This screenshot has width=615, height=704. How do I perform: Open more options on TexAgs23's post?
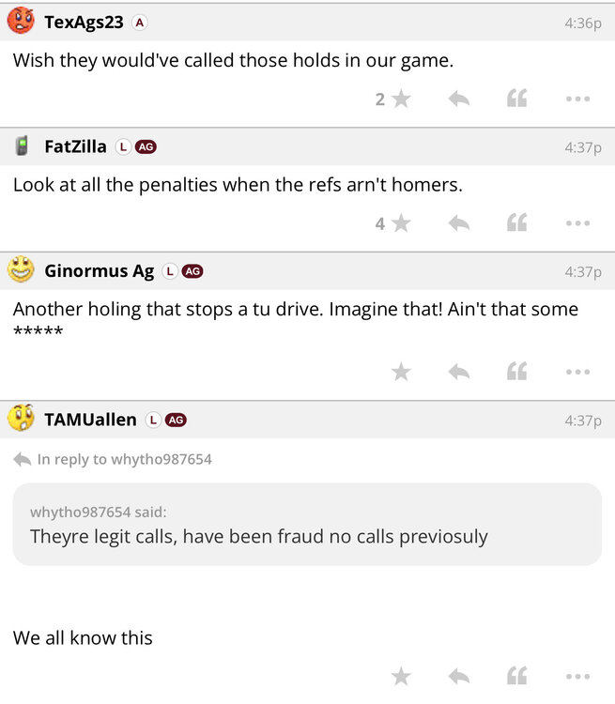[x=577, y=99]
